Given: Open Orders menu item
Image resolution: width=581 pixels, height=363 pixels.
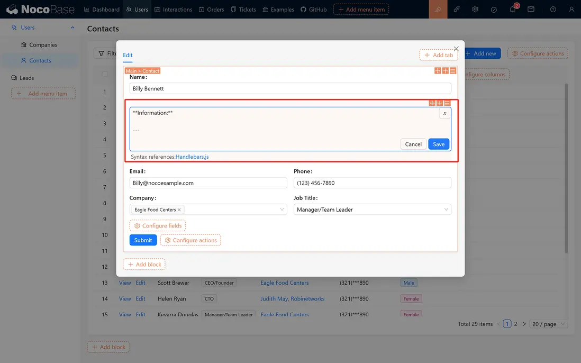Looking at the screenshot, I should (x=212, y=10).
